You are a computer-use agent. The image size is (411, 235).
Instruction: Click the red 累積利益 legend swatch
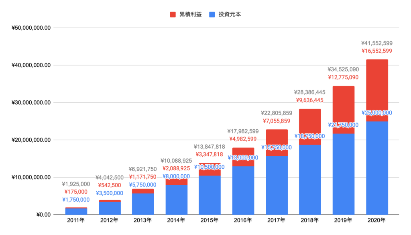[x=173, y=14]
